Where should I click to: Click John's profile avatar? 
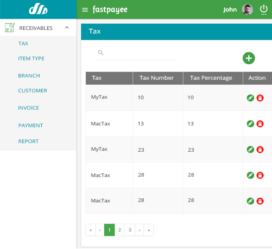247,10
